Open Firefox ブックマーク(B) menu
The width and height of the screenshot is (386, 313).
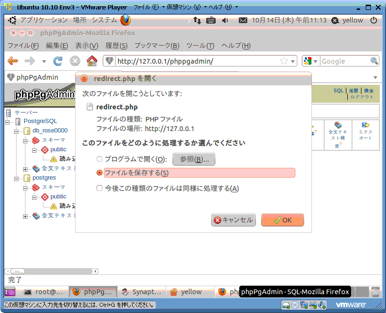[157, 46]
